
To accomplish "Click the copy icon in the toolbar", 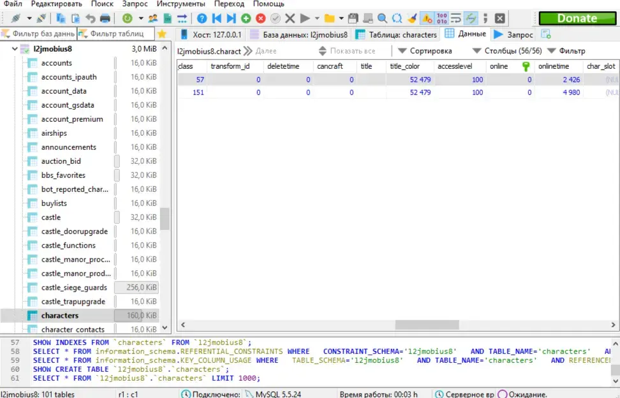I will (x=61, y=18).
